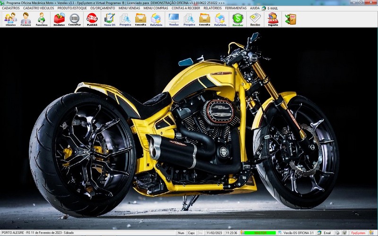Click the E-MAIL link in menu bar

click(273, 8)
